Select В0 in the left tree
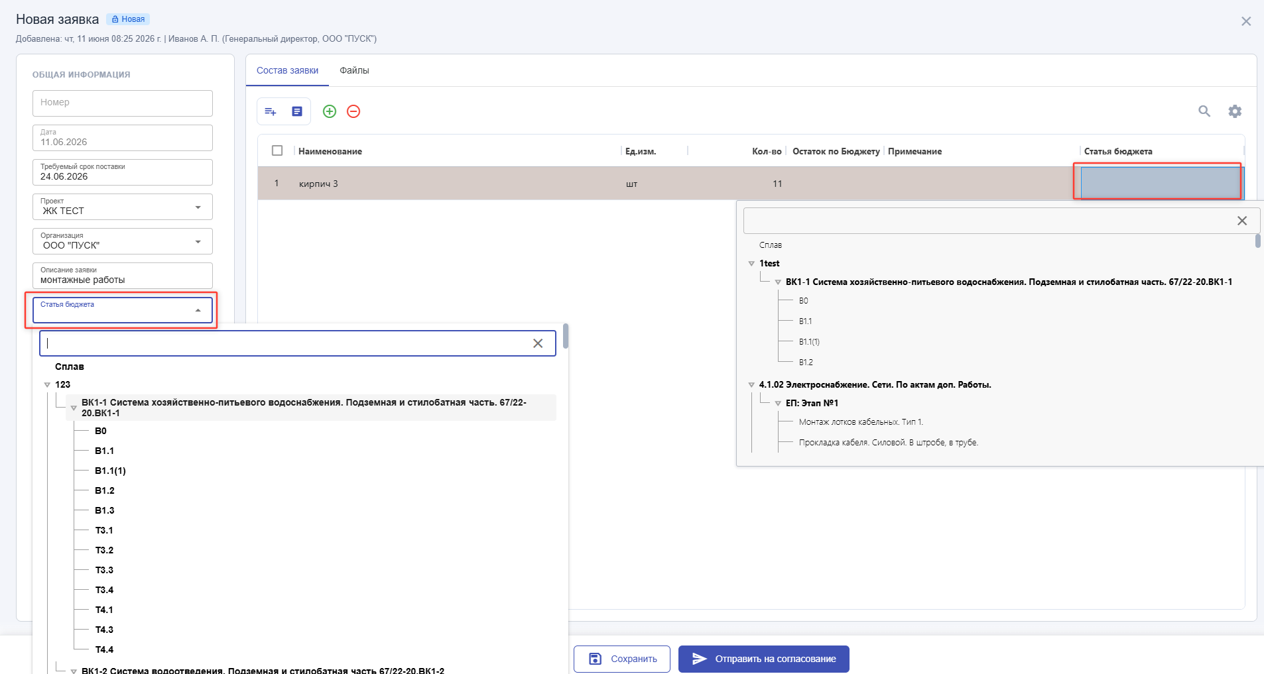1264x674 pixels. [101, 431]
